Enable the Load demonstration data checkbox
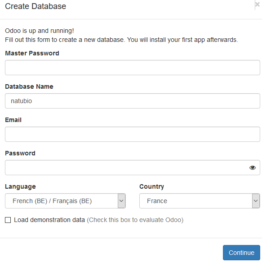This screenshot has height=263, width=262. [x=8, y=220]
